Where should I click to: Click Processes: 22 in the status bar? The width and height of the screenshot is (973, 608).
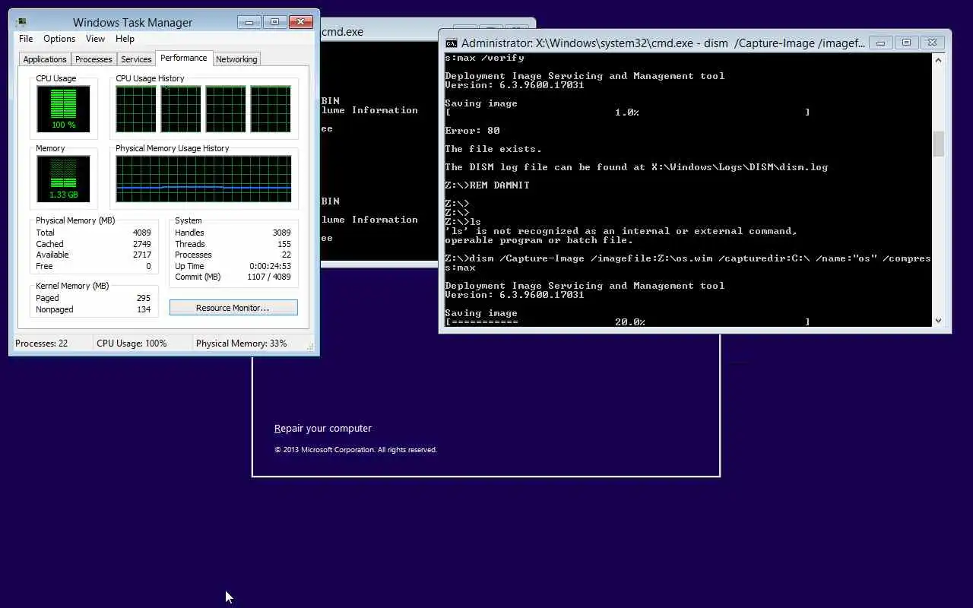pyautogui.click(x=41, y=344)
